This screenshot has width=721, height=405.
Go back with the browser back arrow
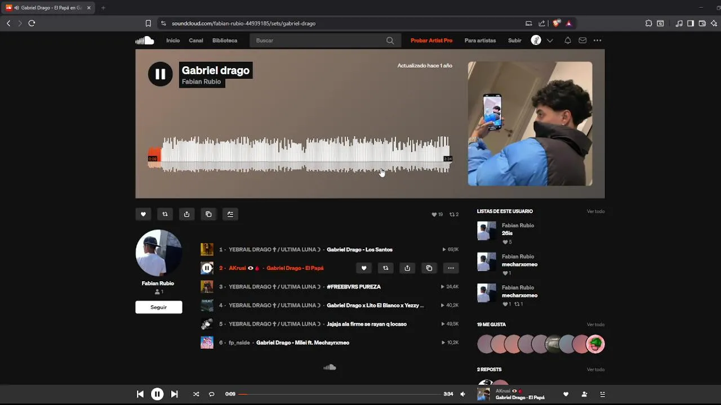pyautogui.click(x=8, y=23)
